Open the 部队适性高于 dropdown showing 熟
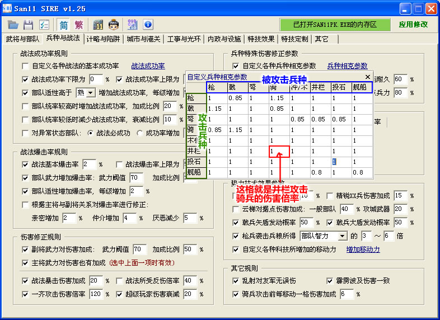Viewport: 440px width, 320px height. coord(86,92)
